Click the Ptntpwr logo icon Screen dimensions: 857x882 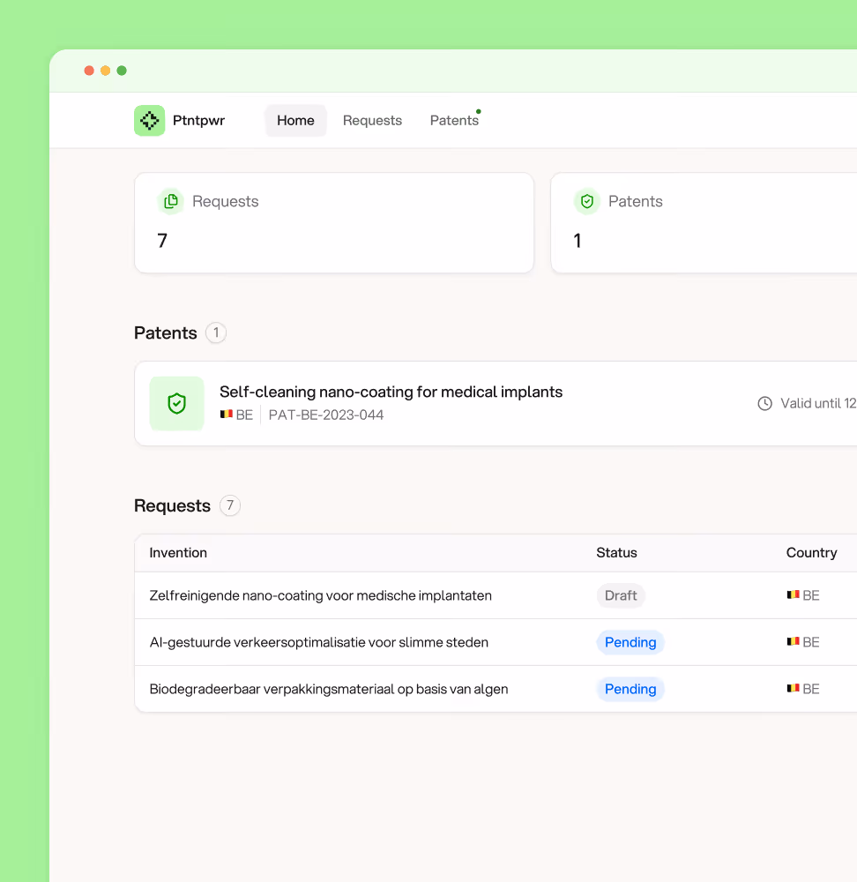tap(150, 120)
